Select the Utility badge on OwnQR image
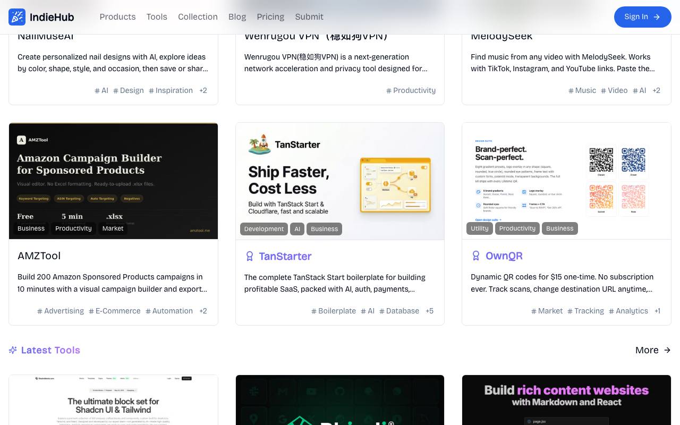The image size is (680, 425). (479, 228)
